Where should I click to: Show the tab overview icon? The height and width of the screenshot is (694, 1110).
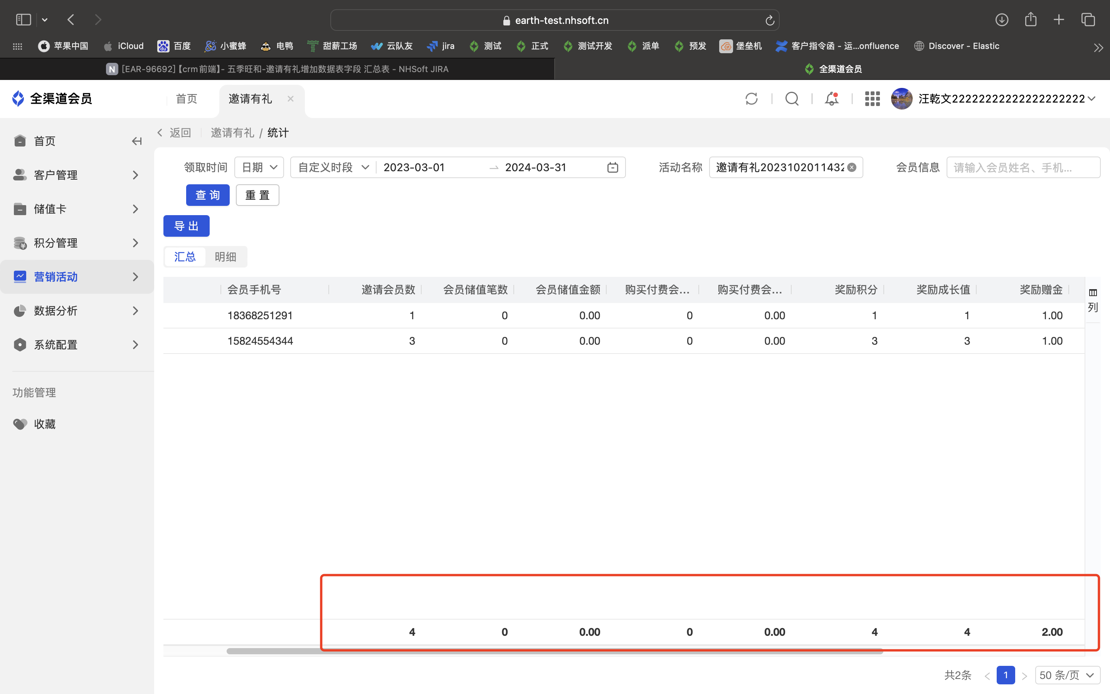1088,20
